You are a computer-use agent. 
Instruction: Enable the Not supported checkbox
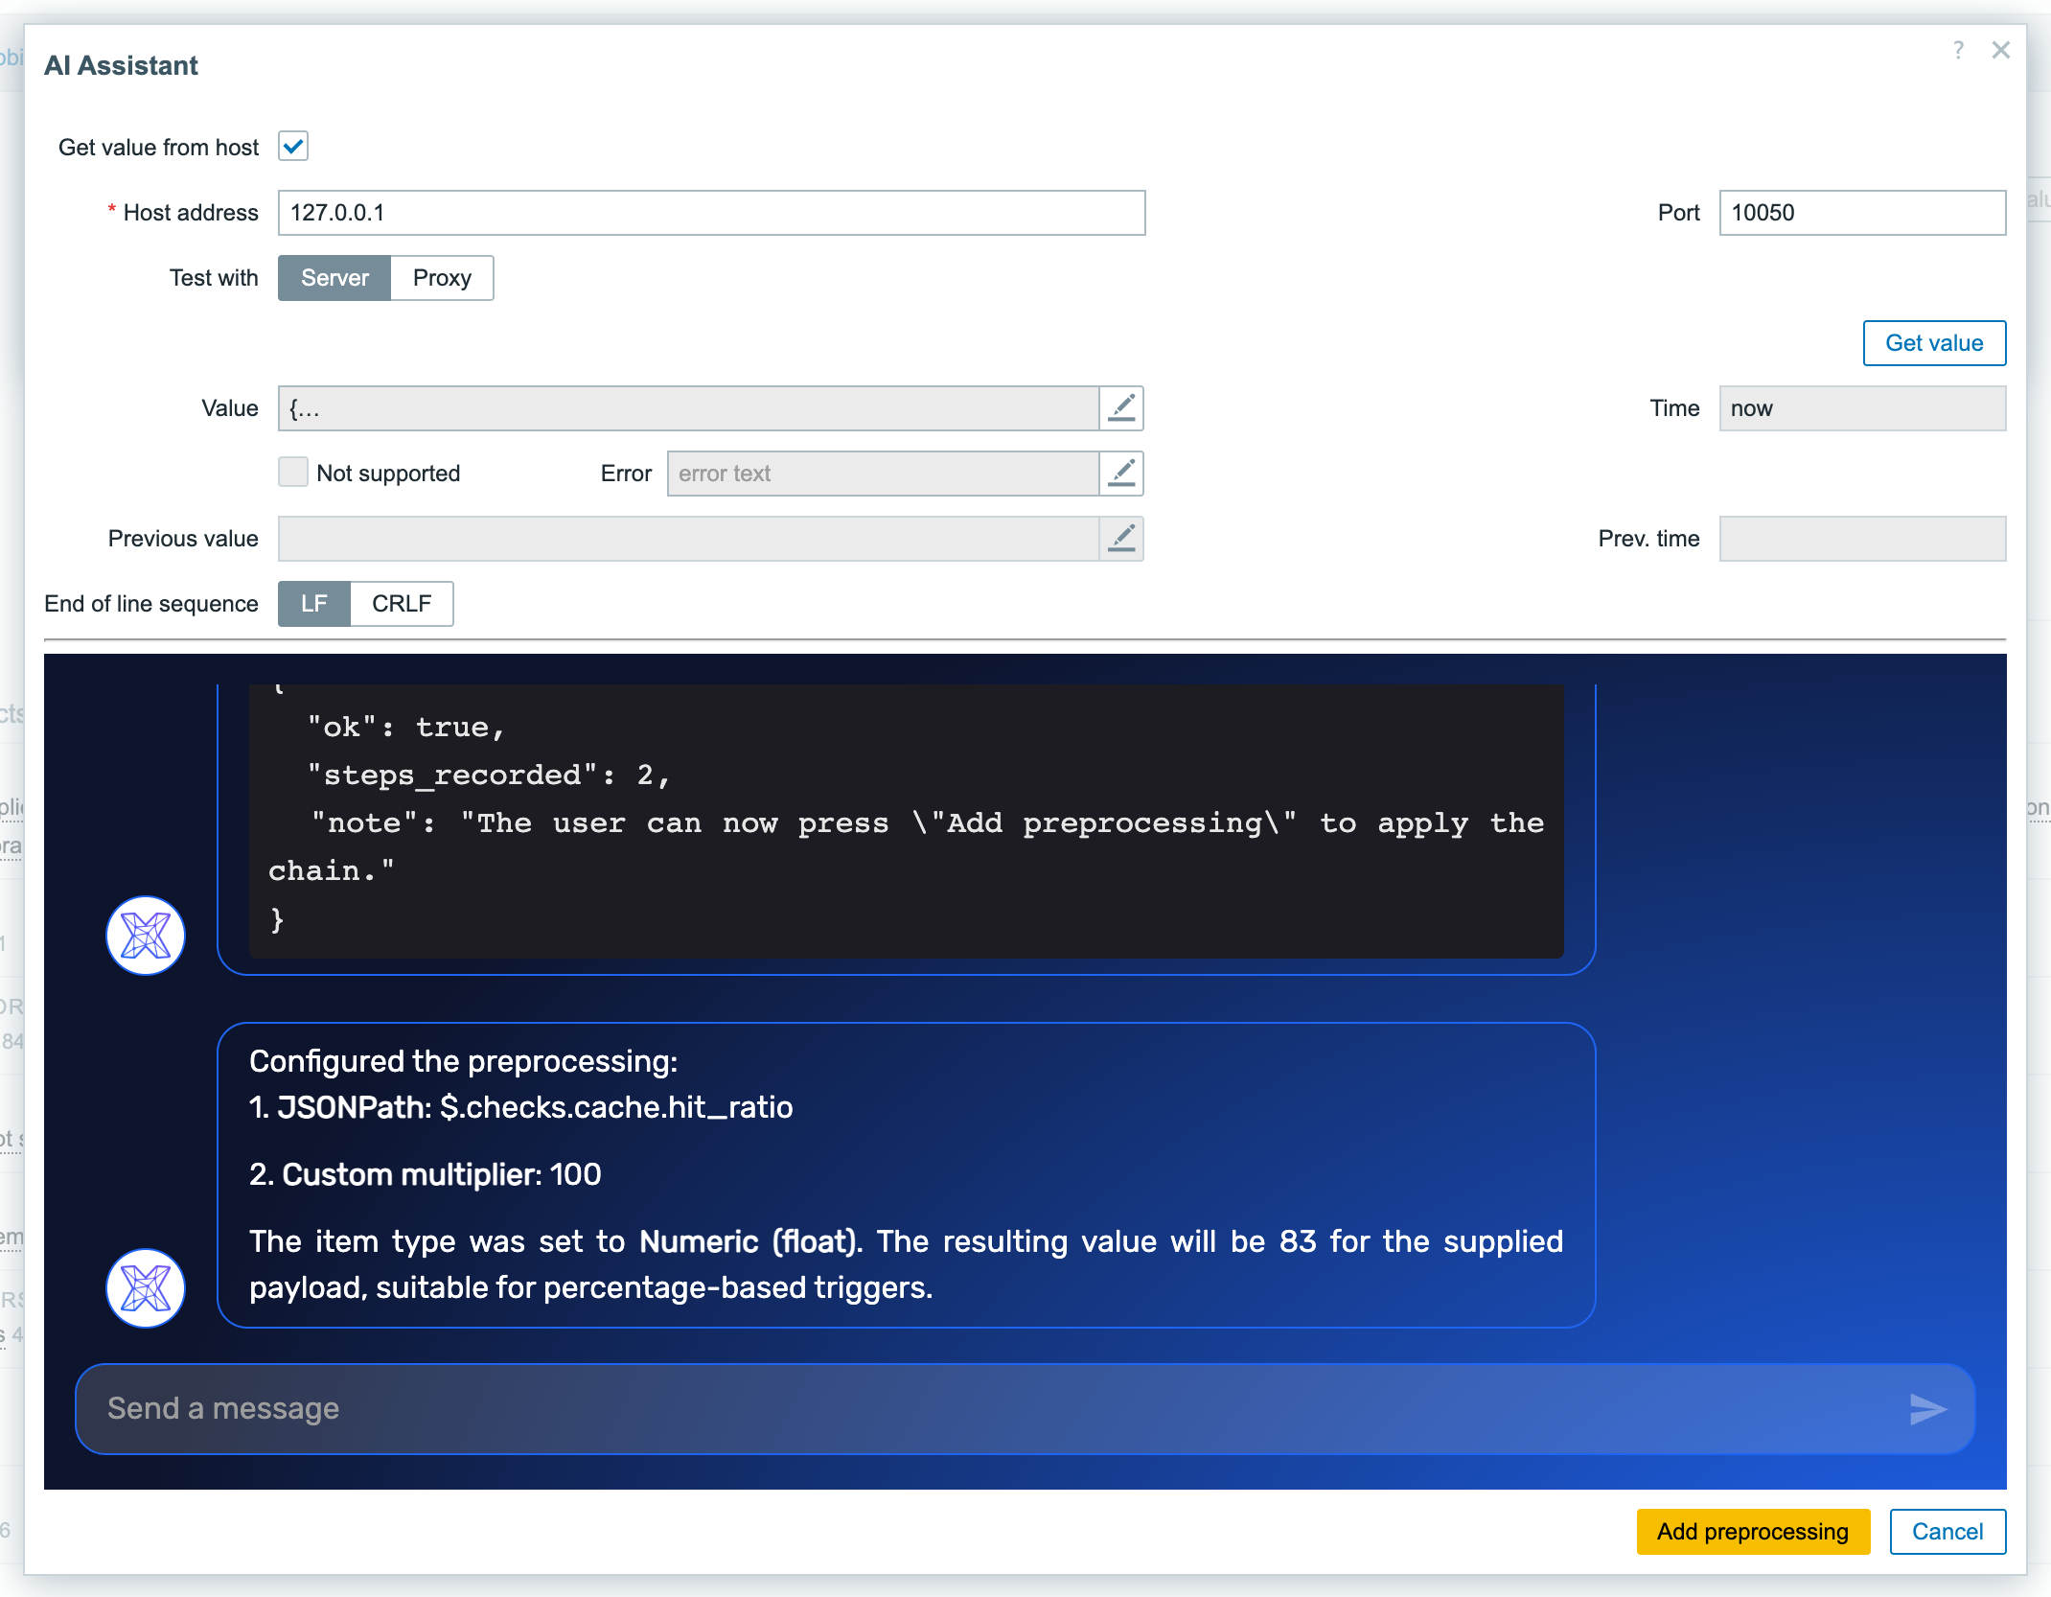tap(293, 473)
